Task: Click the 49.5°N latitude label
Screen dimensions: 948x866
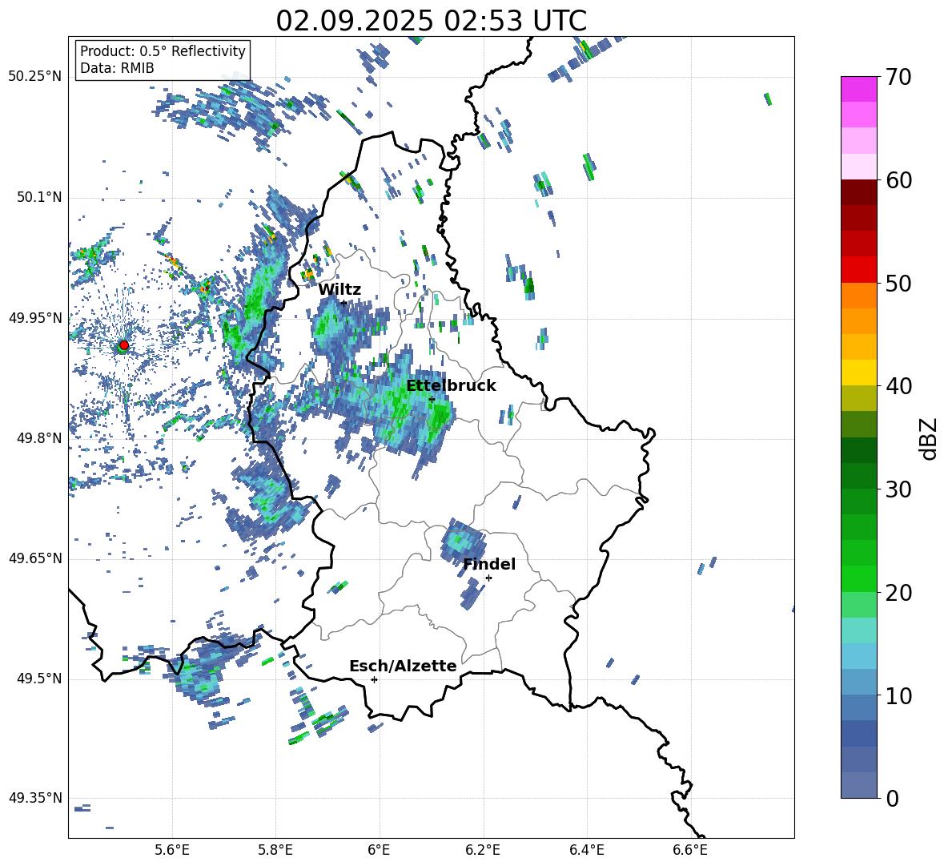Action: point(39,679)
